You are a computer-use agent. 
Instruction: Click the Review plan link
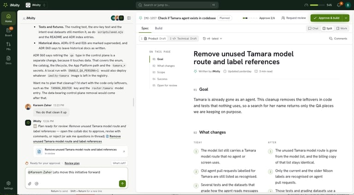click(x=72, y=163)
